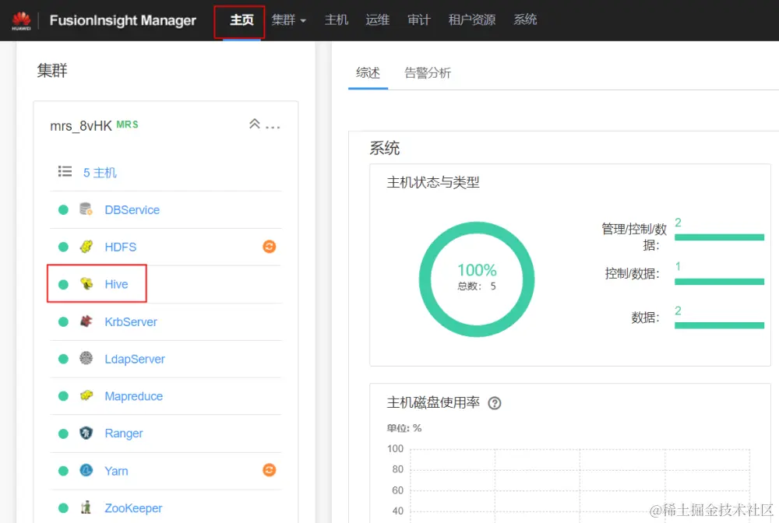
Task: Switch to the 综述 tab
Action: coord(368,73)
